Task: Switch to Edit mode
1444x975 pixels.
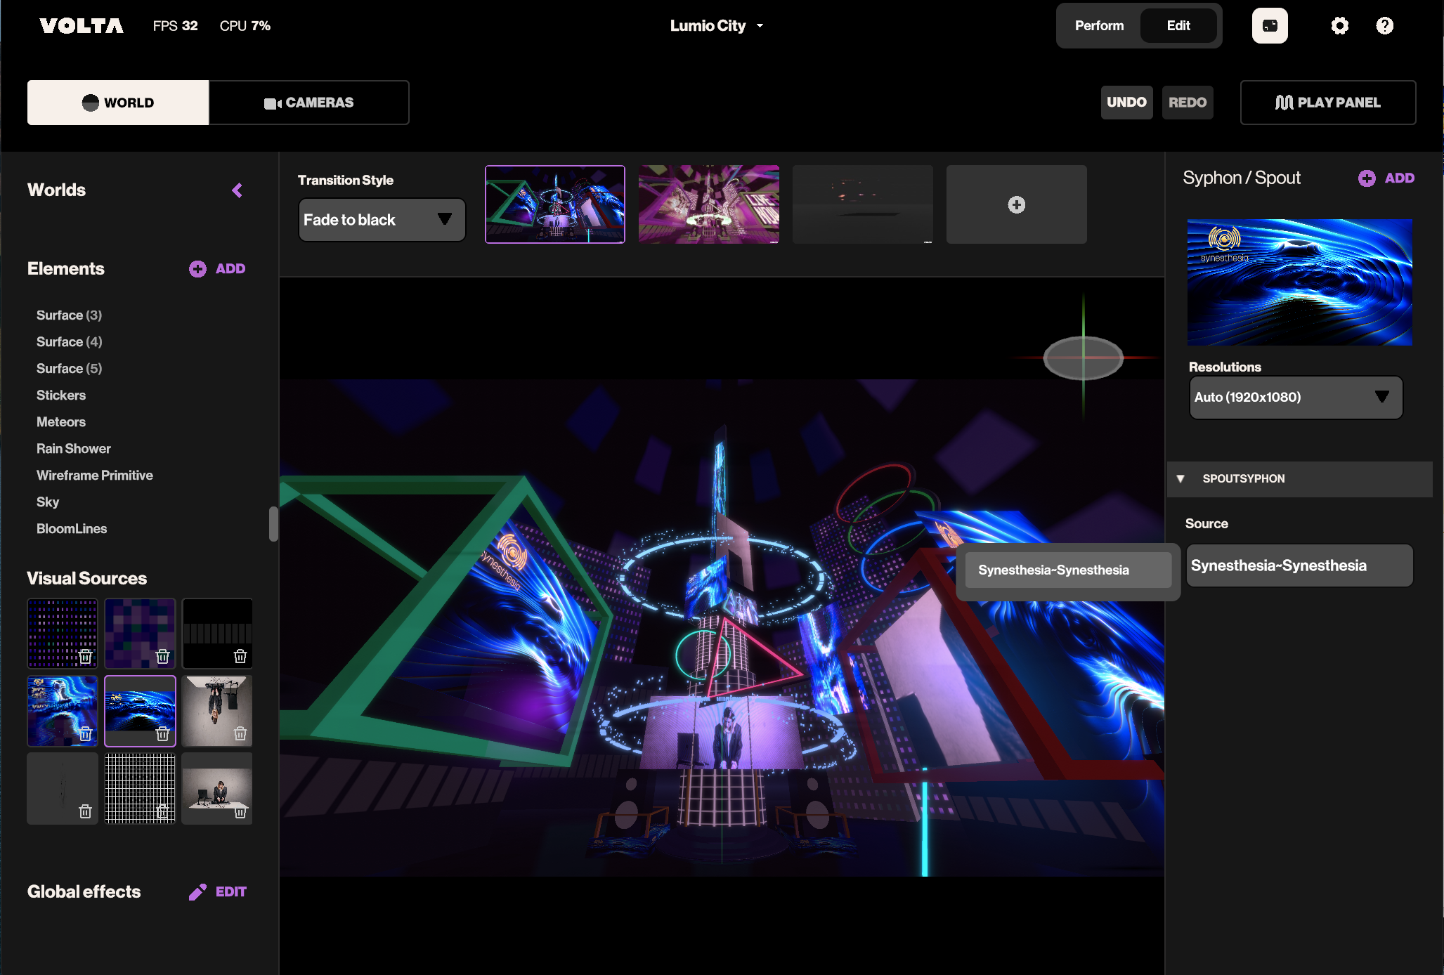Action: point(1178,26)
